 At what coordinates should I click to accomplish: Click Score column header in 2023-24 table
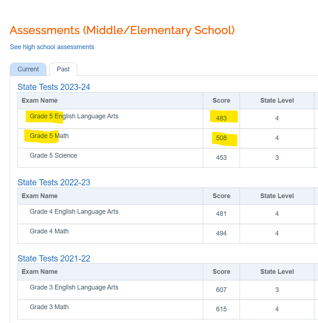(221, 101)
